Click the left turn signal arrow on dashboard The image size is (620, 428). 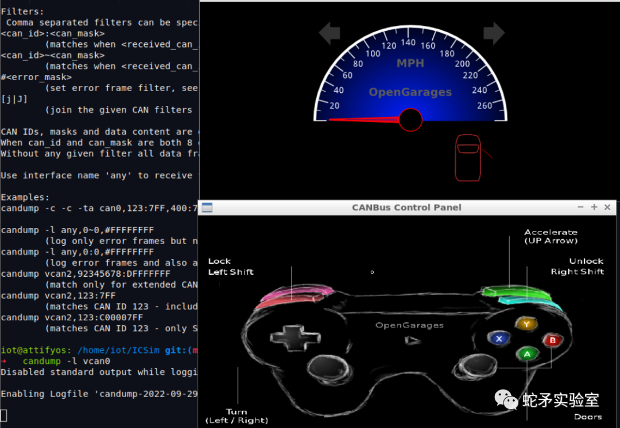[330, 33]
